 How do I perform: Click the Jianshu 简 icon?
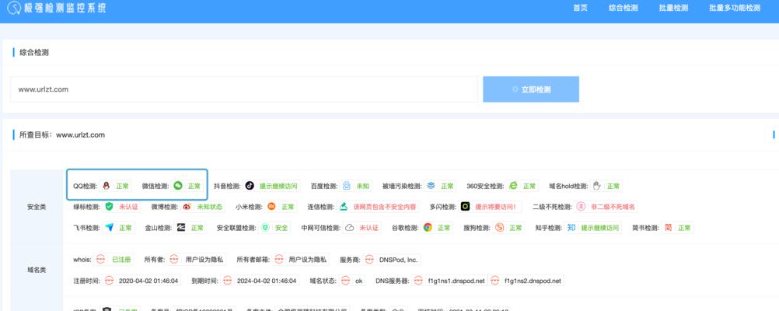tap(668, 228)
